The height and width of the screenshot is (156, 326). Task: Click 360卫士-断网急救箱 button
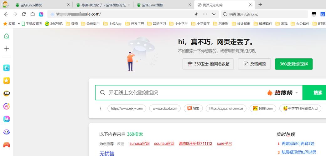click(208, 64)
